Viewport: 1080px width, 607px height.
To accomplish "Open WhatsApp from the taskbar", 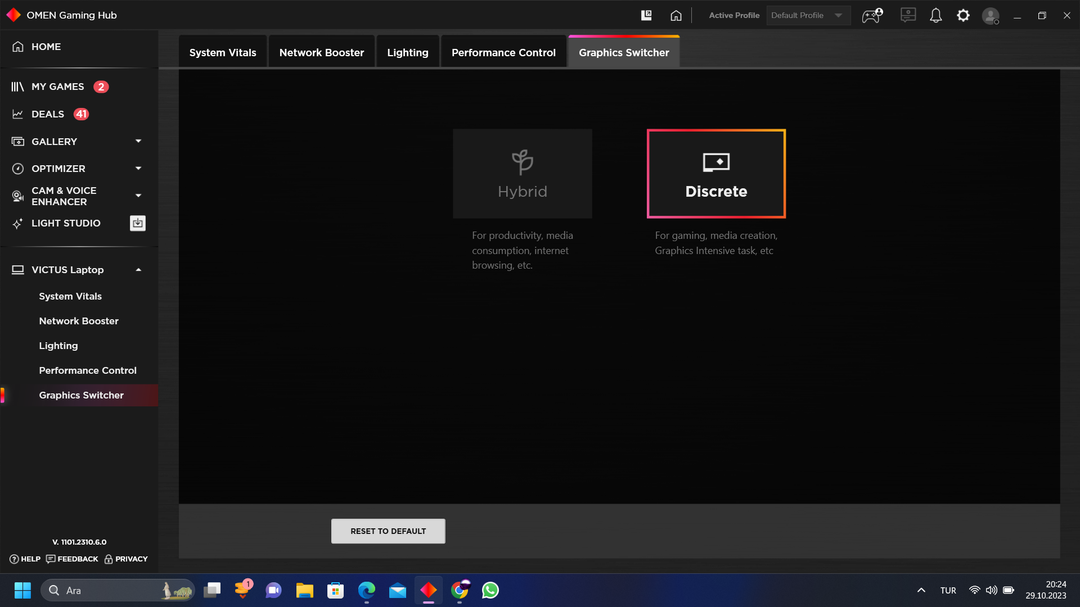I will point(490,590).
